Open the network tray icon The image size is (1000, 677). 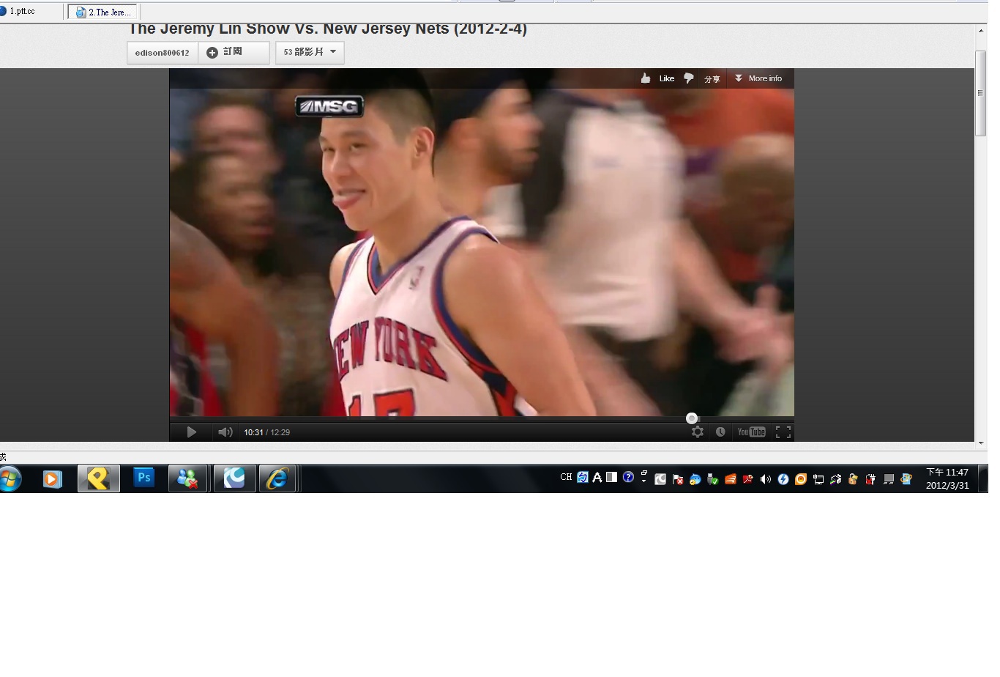tap(818, 479)
